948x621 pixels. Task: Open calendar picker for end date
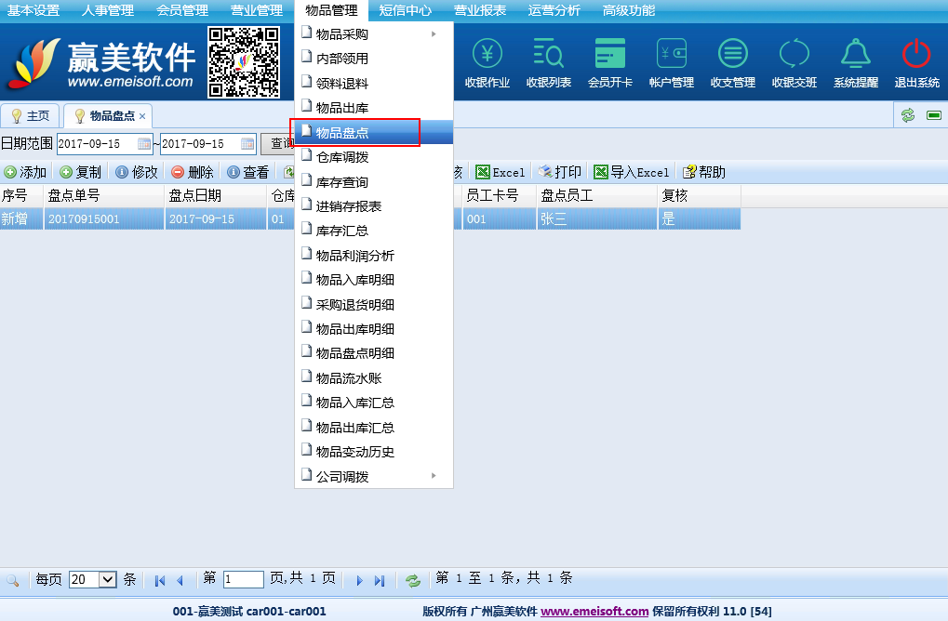tap(247, 144)
